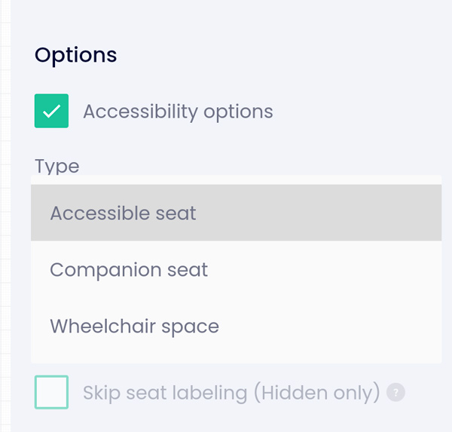The height and width of the screenshot is (432, 452).
Task: Uncheck the Accessibility options checkbox
Action: tap(51, 111)
